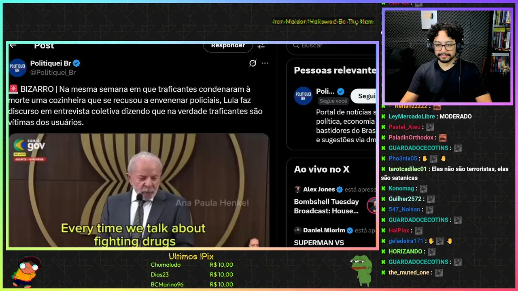Select chat user HalPlax
This screenshot has height=291, width=518.
(x=399, y=230)
